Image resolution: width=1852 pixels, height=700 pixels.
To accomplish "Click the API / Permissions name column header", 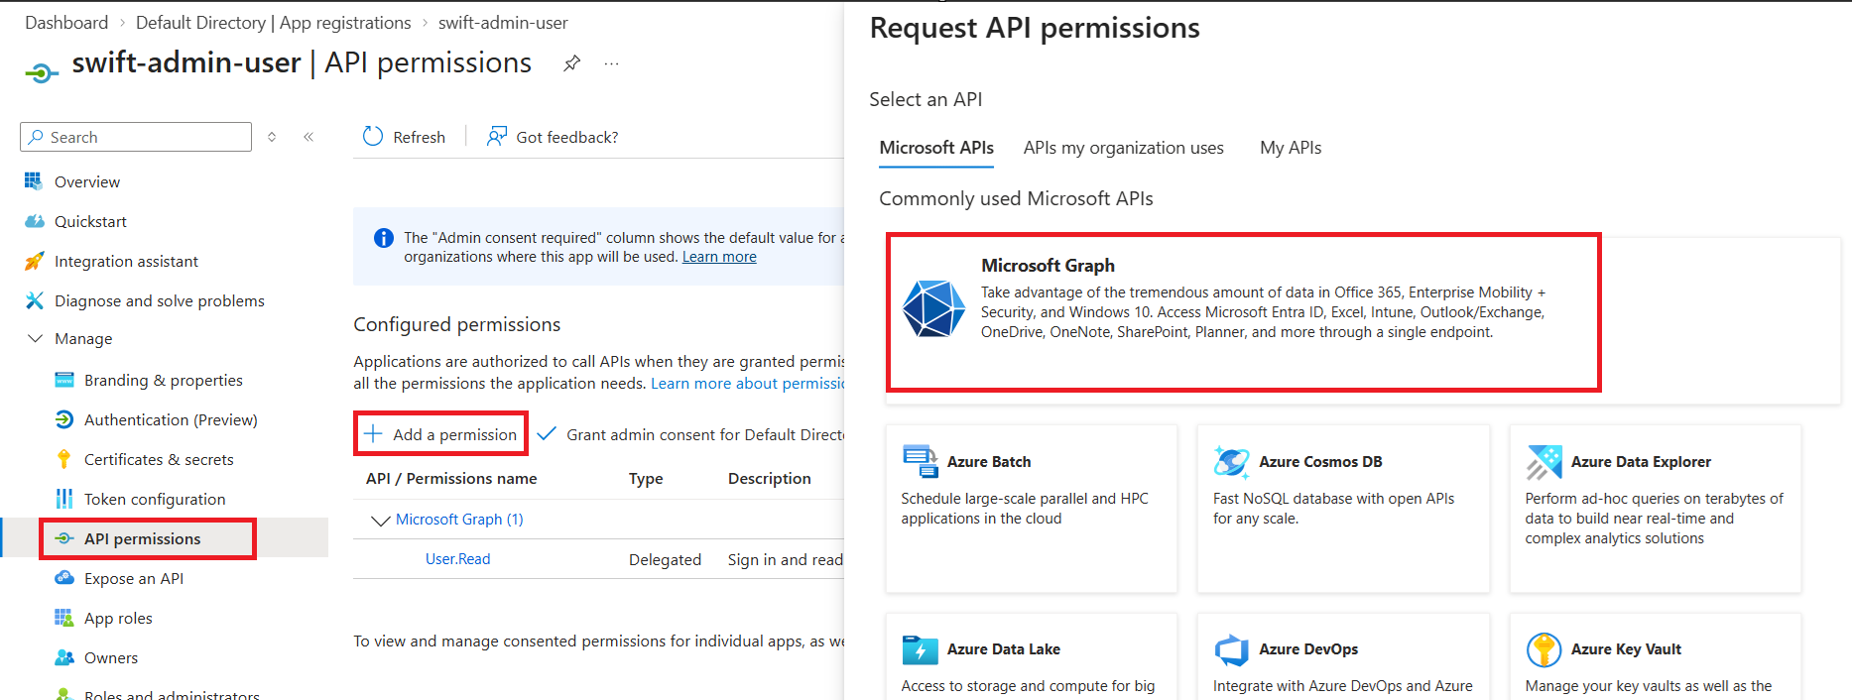I will coord(451,479).
